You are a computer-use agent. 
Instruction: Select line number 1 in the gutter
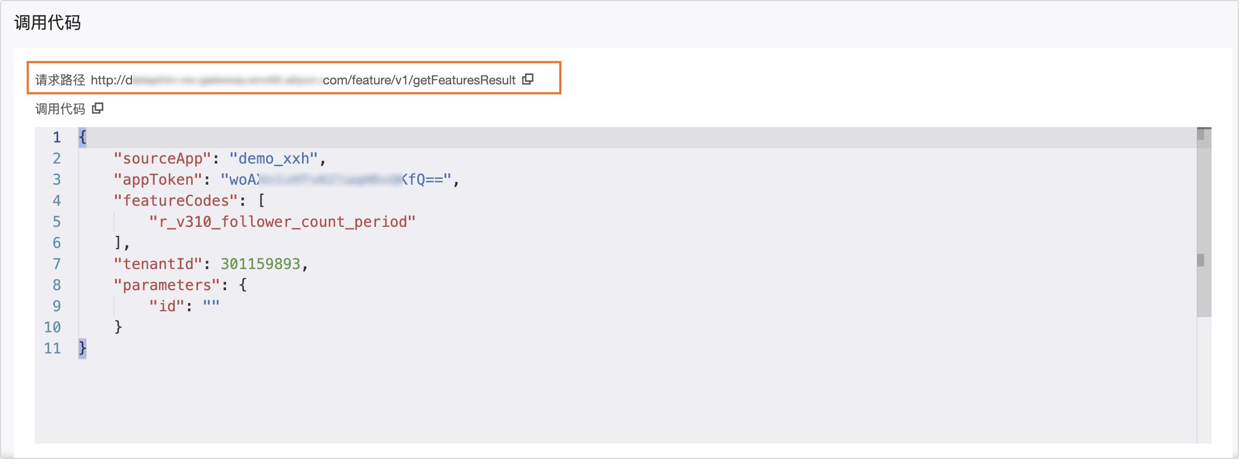click(x=57, y=138)
